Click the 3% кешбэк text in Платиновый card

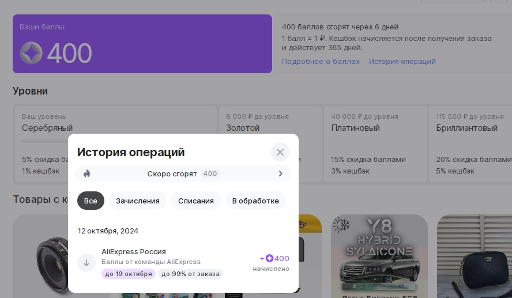coord(351,171)
